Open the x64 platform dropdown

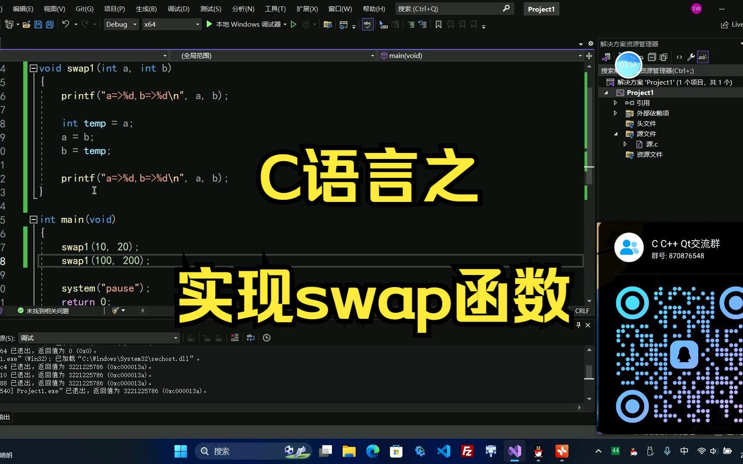[x=172, y=24]
